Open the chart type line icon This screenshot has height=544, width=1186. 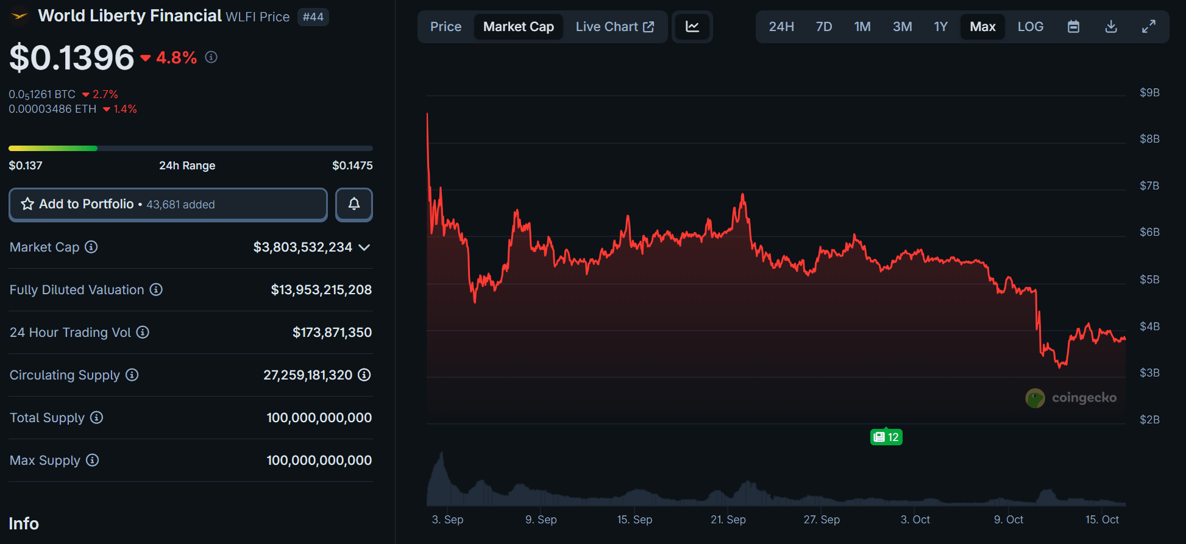[x=692, y=27]
